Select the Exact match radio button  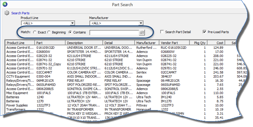(35, 32)
